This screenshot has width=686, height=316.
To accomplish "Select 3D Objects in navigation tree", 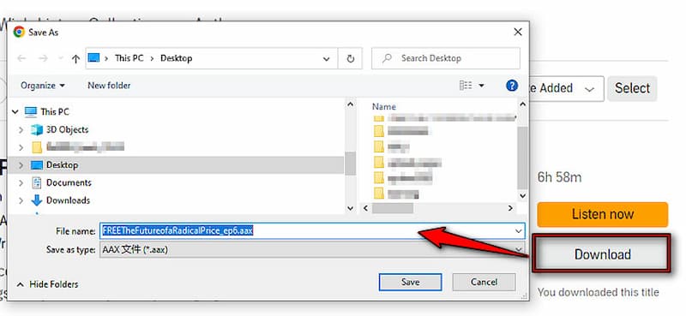I will 68,130.
